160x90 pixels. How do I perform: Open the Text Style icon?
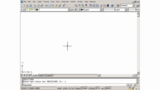point(118,5)
